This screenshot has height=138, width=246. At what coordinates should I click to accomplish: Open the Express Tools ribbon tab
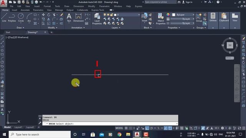(98, 10)
